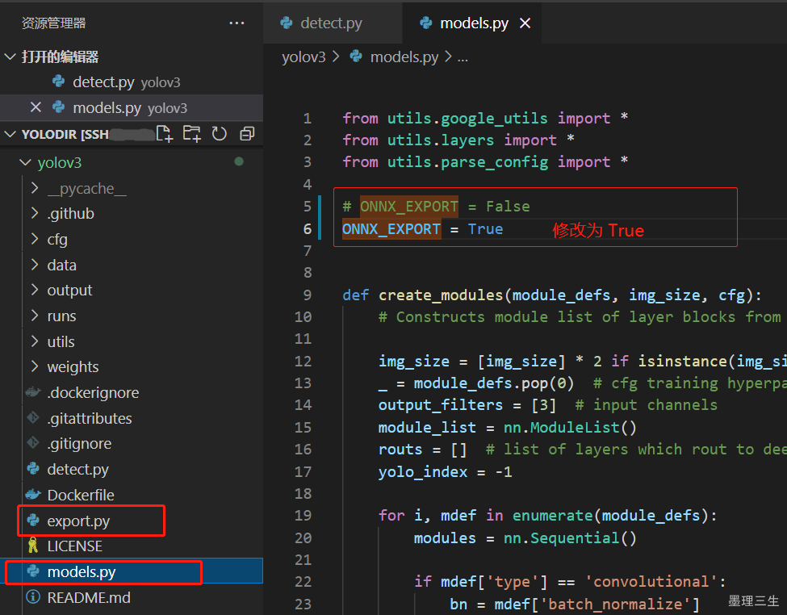This screenshot has width=787, height=615.
Task: Expand the __pycache__ folder
Action: tap(35, 188)
